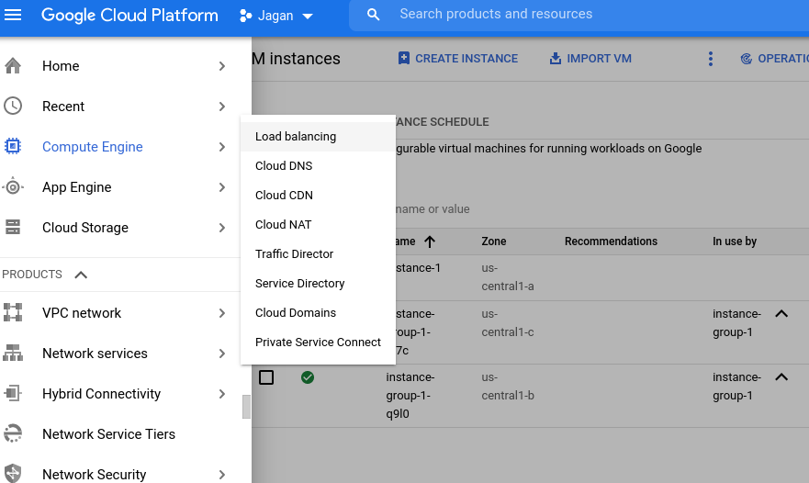Expand the Compute Engine submenu arrow

click(x=222, y=147)
